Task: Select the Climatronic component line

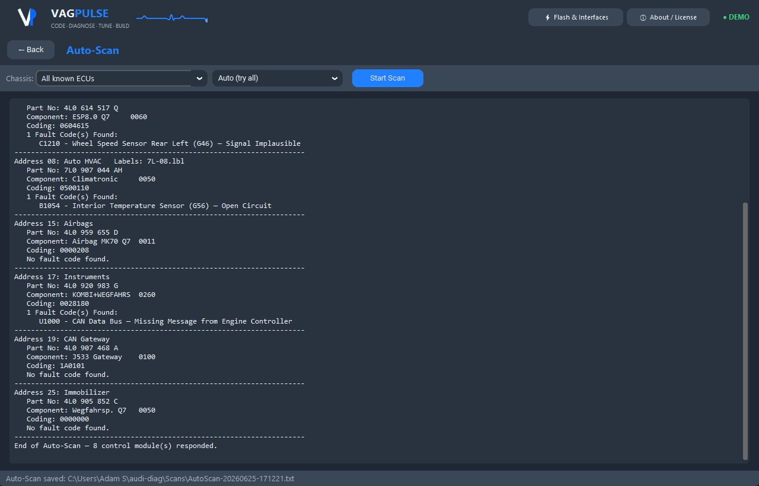Action: click(91, 179)
